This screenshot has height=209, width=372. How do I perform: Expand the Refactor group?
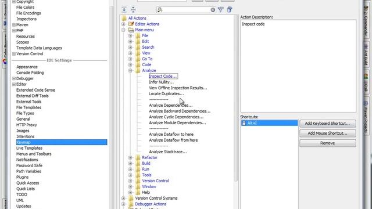point(130,157)
